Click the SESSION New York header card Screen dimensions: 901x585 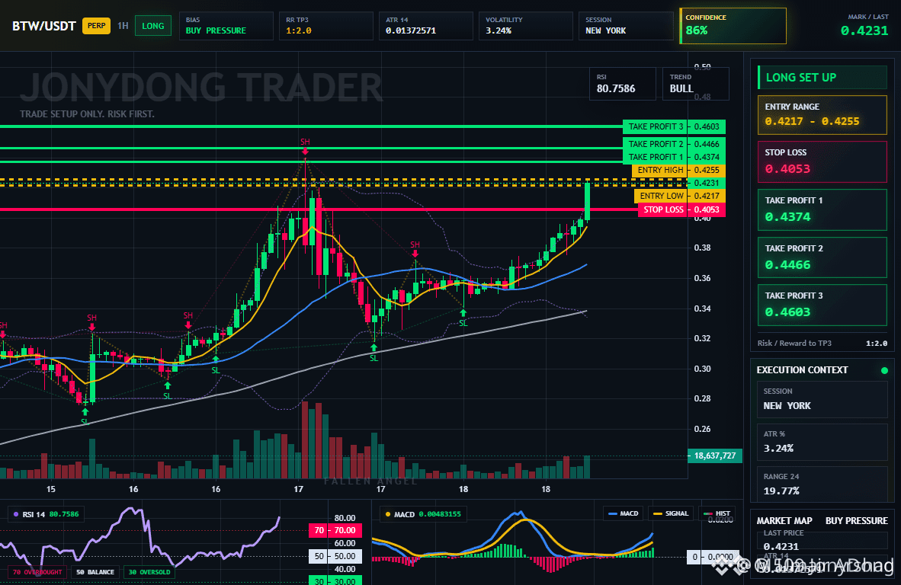[x=626, y=26]
